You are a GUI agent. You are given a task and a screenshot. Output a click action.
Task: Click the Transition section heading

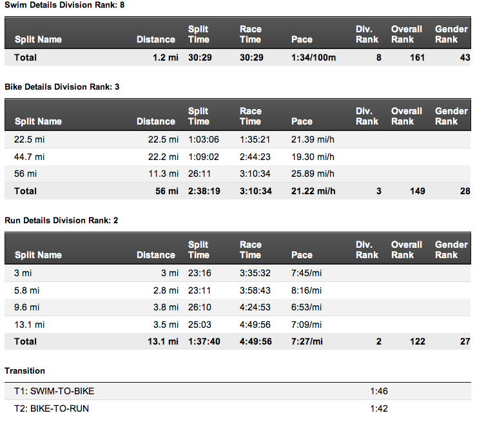pyautogui.click(x=24, y=370)
